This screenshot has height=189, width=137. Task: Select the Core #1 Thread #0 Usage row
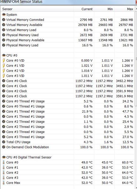[x=67, y=111]
